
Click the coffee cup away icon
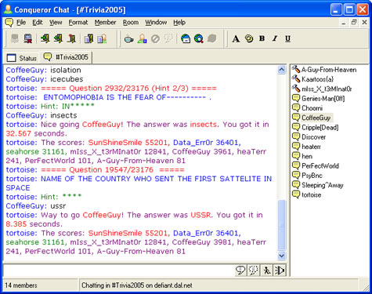coord(128,38)
